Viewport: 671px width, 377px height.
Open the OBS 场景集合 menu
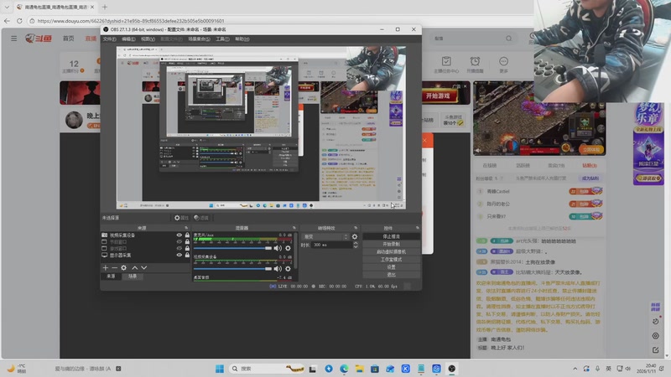(199, 39)
